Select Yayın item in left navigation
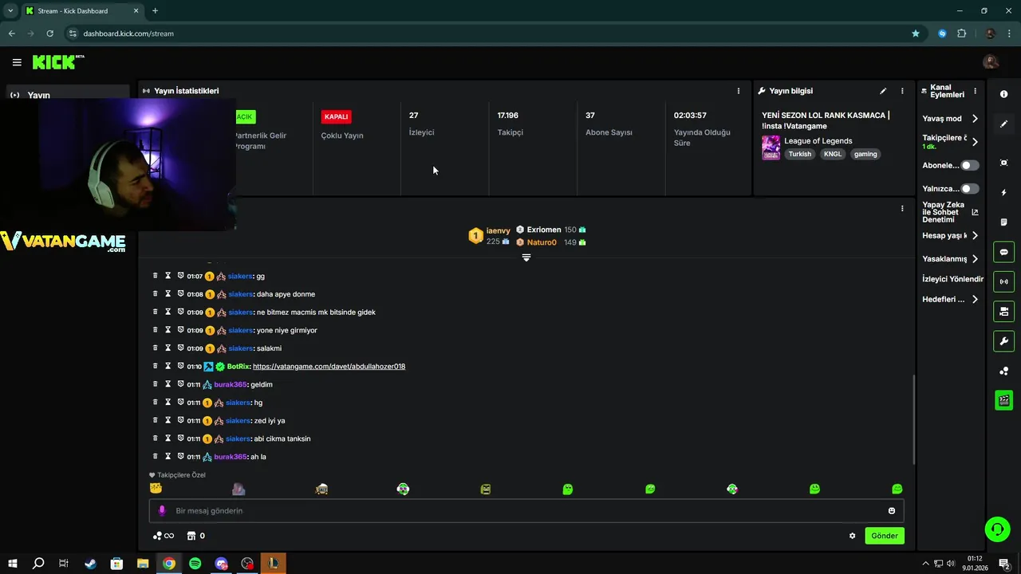1021x574 pixels. pyautogui.click(x=67, y=95)
